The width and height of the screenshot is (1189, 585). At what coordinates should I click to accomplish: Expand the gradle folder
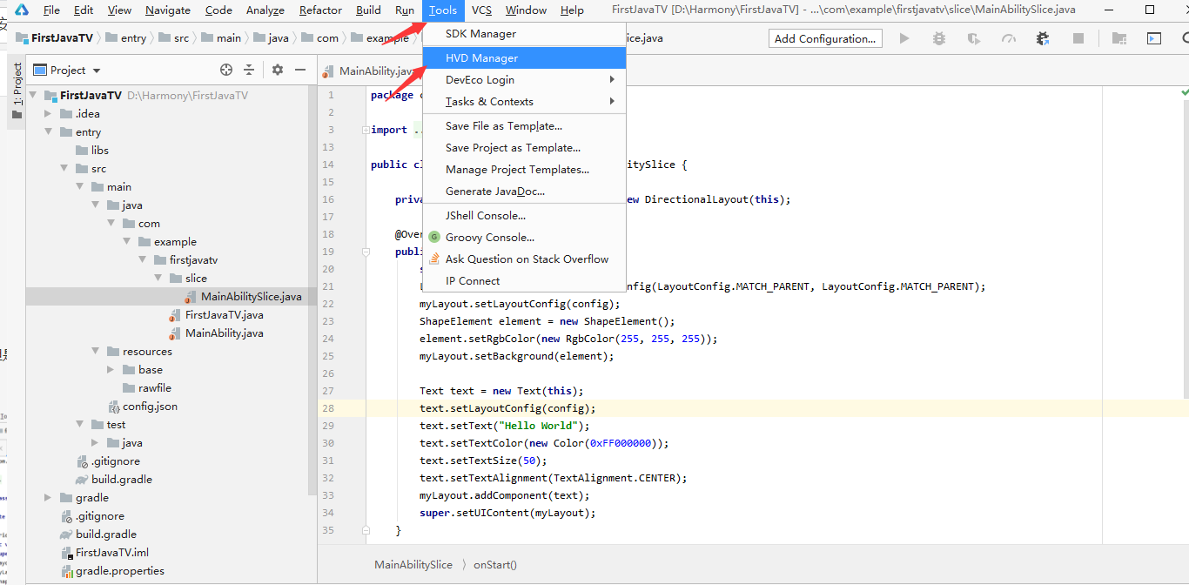(48, 498)
